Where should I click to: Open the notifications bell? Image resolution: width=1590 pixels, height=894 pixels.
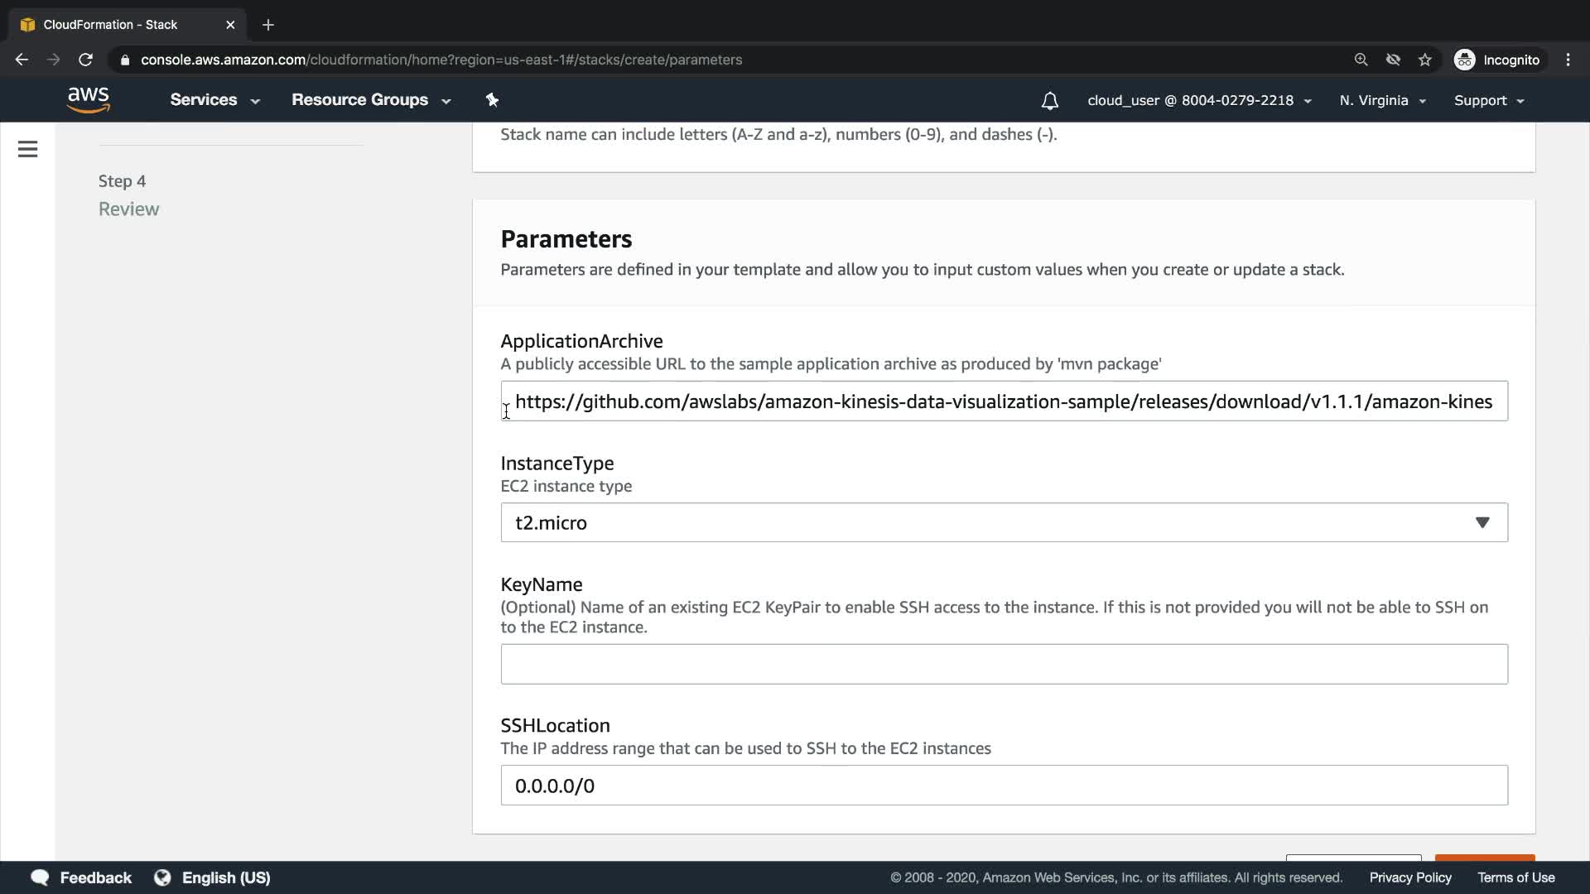1049,101
